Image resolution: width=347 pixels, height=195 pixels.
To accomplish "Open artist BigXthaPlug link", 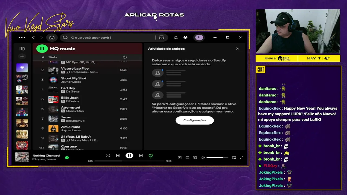I will (75, 121).
